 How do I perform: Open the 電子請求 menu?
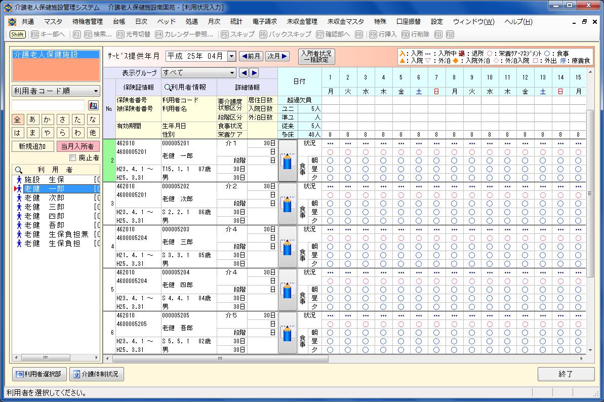point(264,22)
